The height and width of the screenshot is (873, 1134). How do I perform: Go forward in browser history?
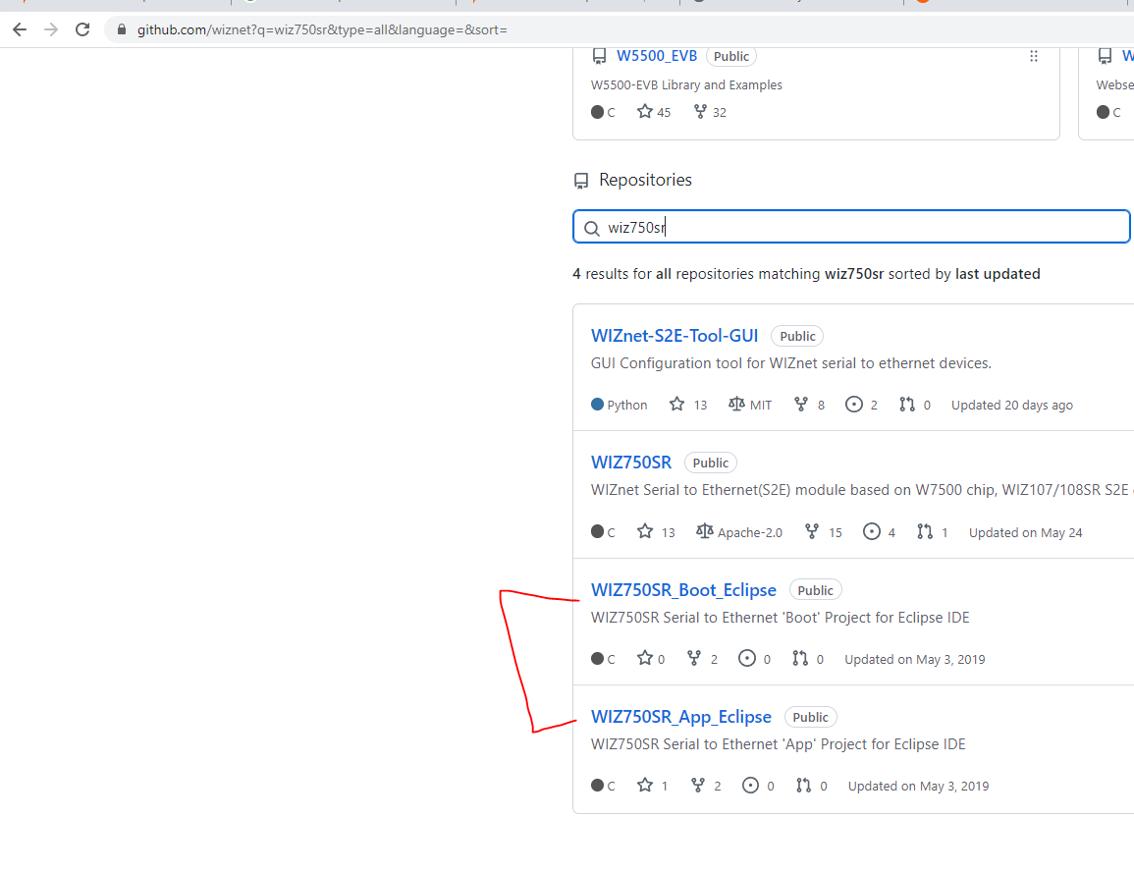pyautogui.click(x=51, y=29)
